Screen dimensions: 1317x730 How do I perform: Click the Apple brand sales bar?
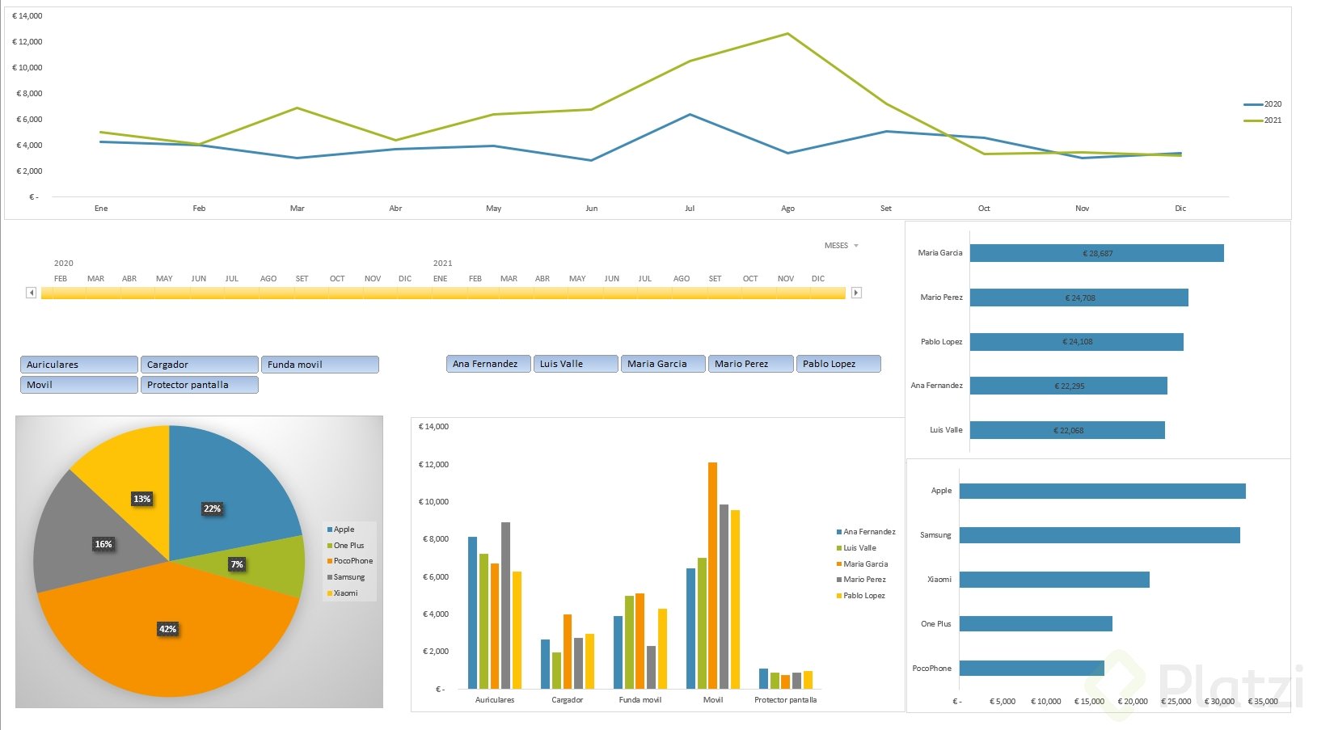click(x=1103, y=491)
